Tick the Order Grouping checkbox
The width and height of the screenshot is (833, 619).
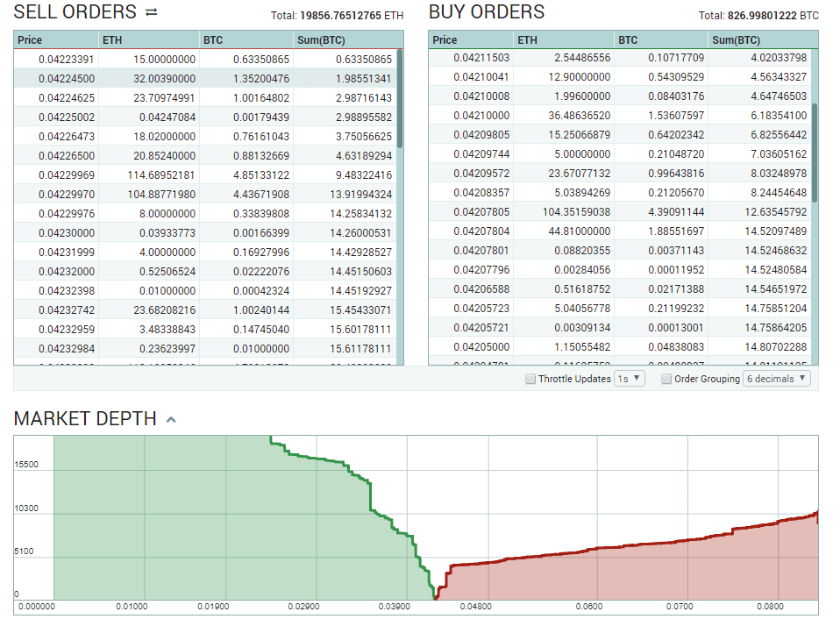(x=666, y=379)
